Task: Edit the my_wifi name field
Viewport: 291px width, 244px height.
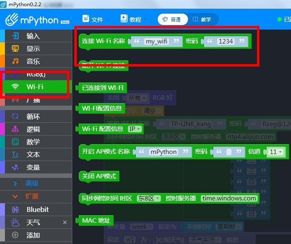Action: [x=156, y=41]
